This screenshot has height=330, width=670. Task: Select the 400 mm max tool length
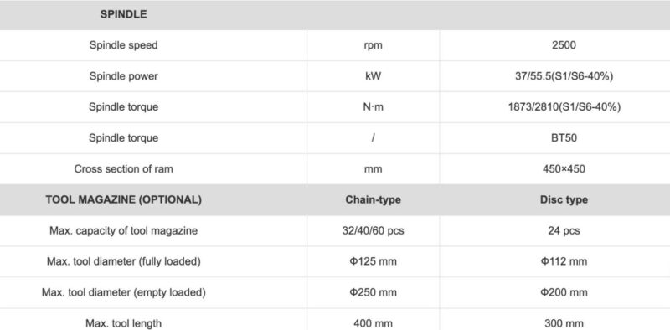point(373,323)
